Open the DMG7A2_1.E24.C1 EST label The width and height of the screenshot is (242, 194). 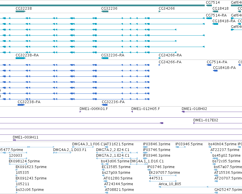click(113, 156)
